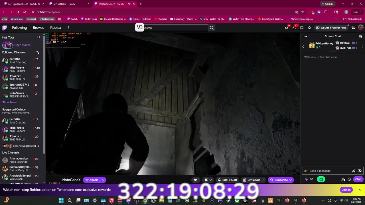The height and width of the screenshot is (205, 365).
Task: Open MissPurple in Followed Channels
Action: point(21,69)
